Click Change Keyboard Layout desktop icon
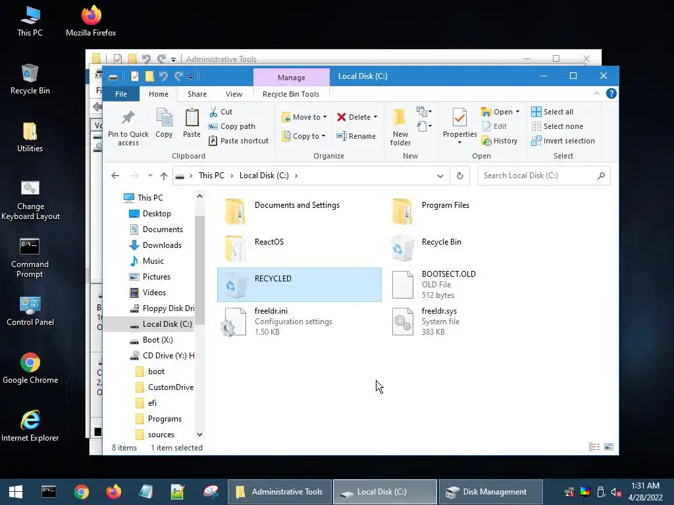The width and height of the screenshot is (674, 505). pyautogui.click(x=30, y=201)
